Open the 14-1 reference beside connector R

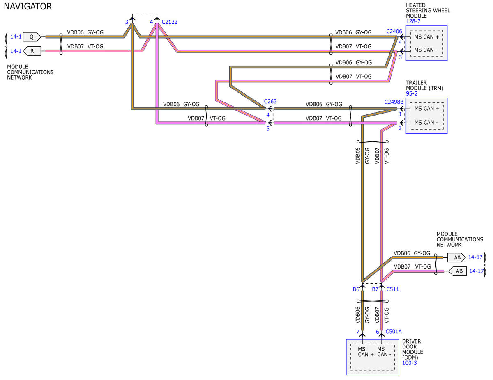point(16,51)
